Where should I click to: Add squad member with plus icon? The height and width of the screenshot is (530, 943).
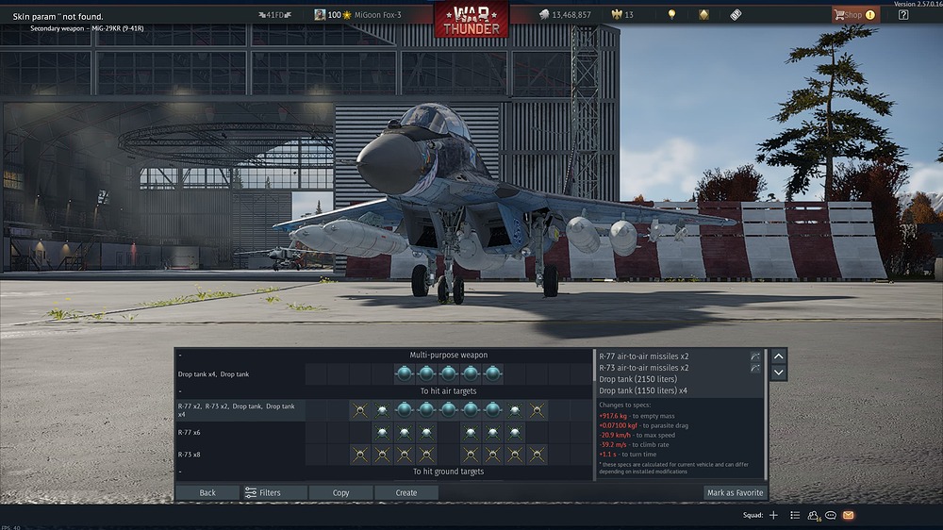pos(773,515)
